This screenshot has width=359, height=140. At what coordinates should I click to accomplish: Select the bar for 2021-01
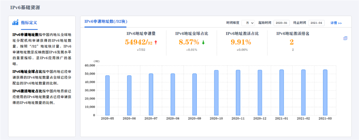(282, 92)
